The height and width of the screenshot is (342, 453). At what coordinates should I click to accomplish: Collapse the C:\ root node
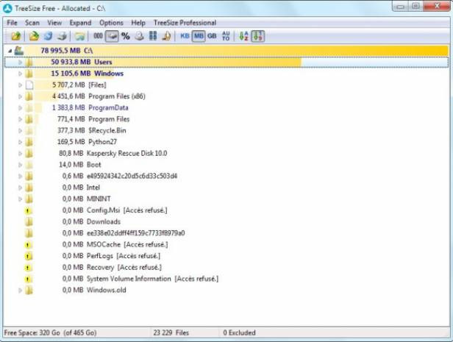tap(10, 51)
